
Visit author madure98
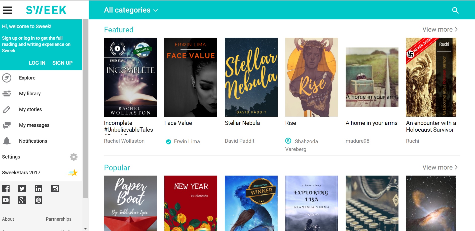pyautogui.click(x=357, y=141)
